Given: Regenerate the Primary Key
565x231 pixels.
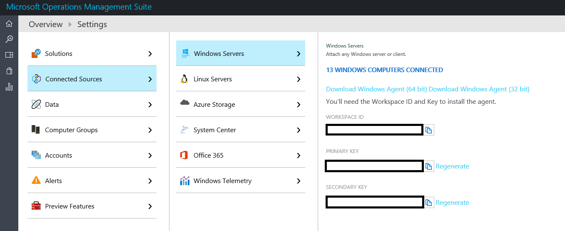Looking at the screenshot, I should 452,166.
